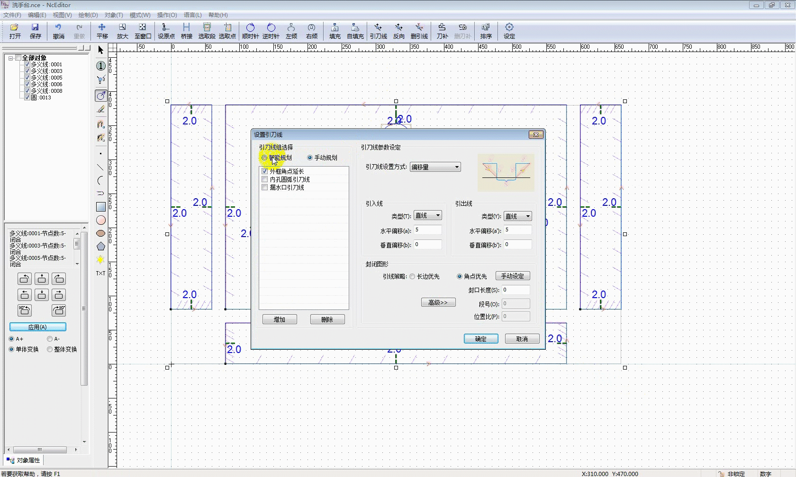Image resolution: width=796 pixels, height=477 pixels.
Task: Set direction clockwise with 顺时针
Action: [x=250, y=31]
